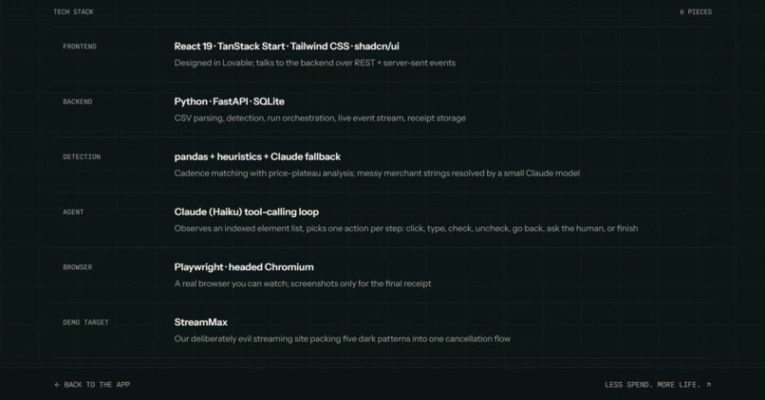
Task: Click the StreamMax heading
Action: pos(200,322)
